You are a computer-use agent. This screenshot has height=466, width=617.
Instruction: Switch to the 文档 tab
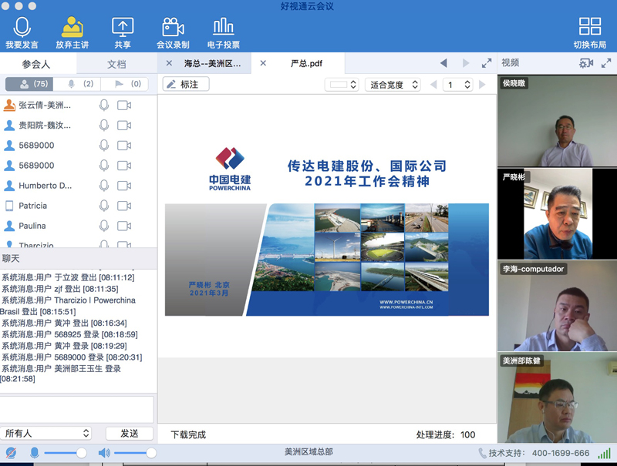click(x=116, y=65)
